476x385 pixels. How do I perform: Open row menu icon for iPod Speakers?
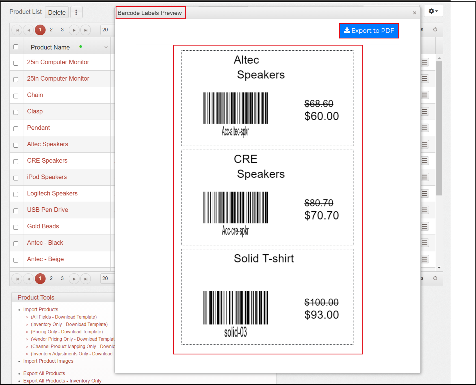coord(425,177)
